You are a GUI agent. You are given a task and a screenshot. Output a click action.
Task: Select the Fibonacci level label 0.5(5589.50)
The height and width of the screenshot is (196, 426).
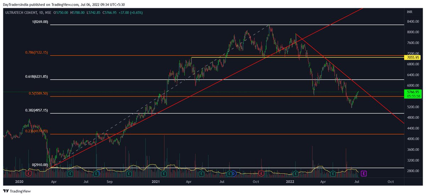click(38, 94)
